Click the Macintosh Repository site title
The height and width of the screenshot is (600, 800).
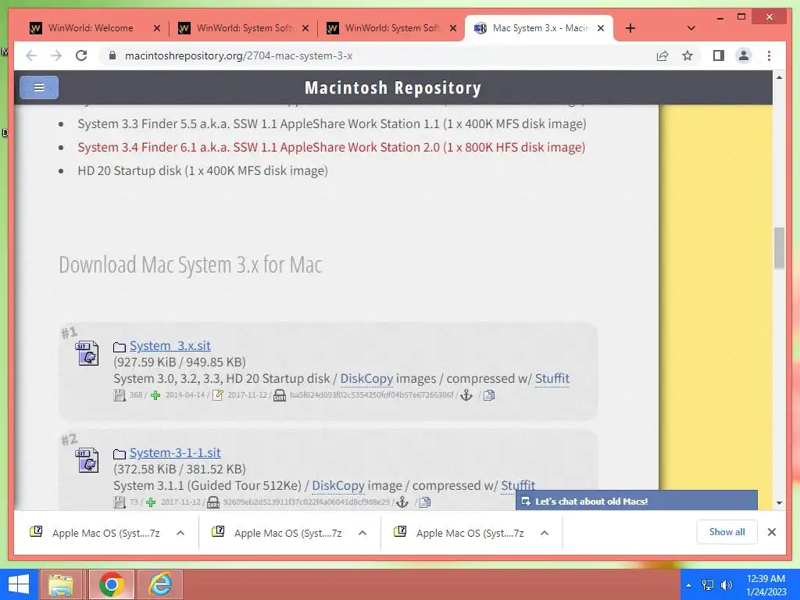[x=393, y=87]
